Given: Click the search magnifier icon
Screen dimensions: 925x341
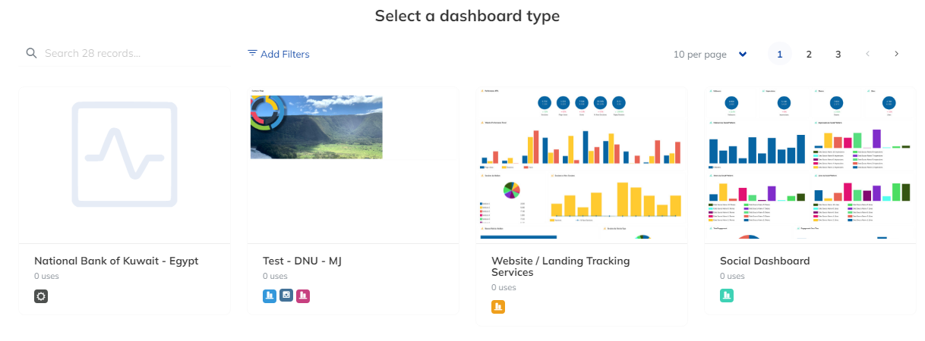Looking at the screenshot, I should 31,53.
